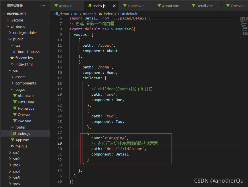The height and width of the screenshot is (187, 248).
Task: Click router in the breadcrumb path
Action: (88, 14)
